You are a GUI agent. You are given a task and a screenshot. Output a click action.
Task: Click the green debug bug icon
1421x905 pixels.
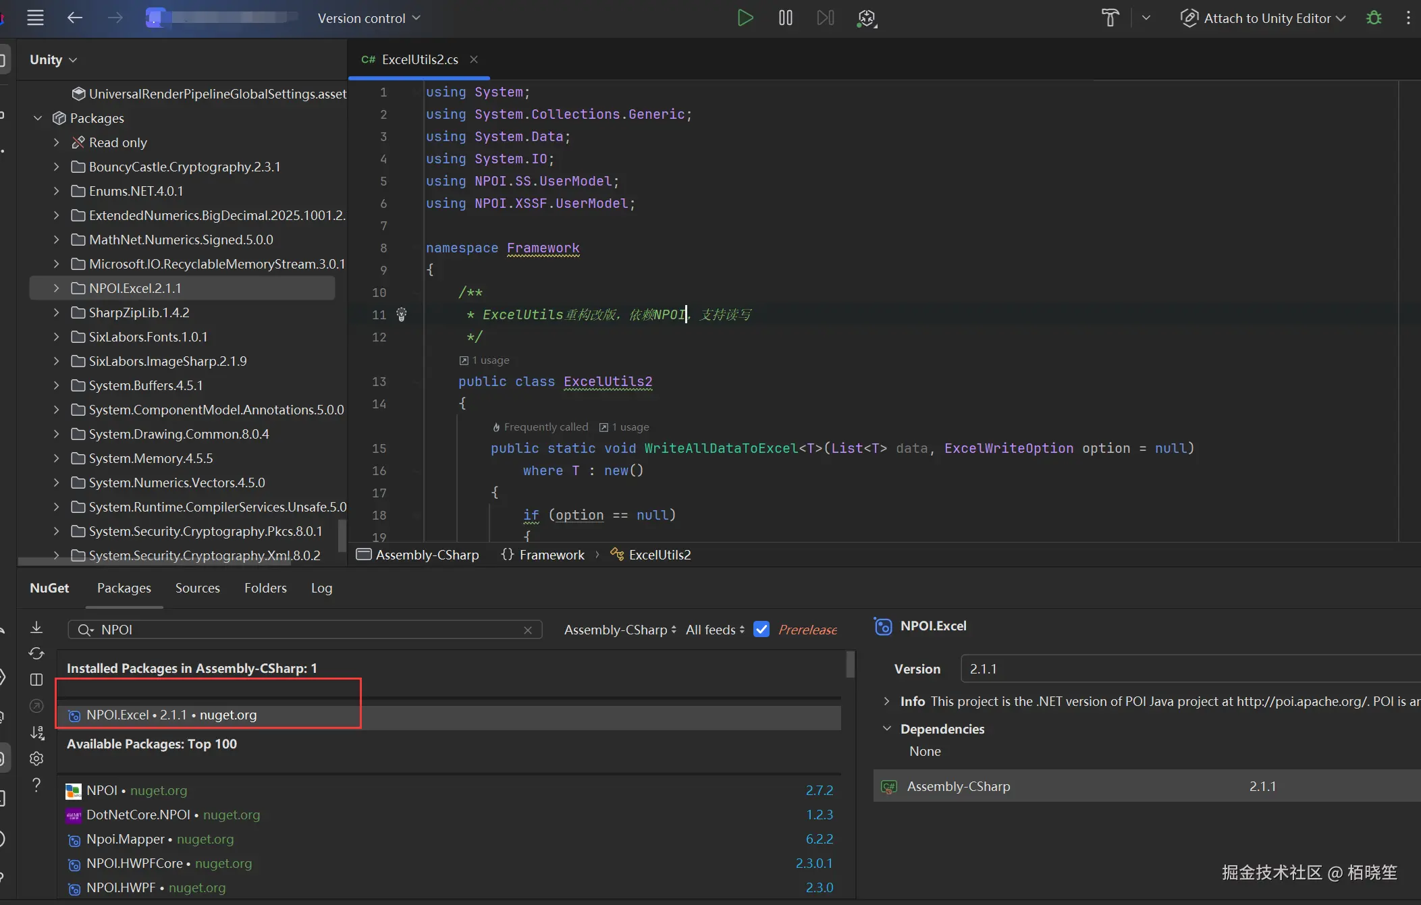click(1374, 18)
